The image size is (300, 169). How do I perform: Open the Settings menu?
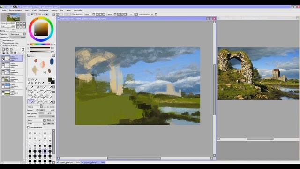[78, 10]
